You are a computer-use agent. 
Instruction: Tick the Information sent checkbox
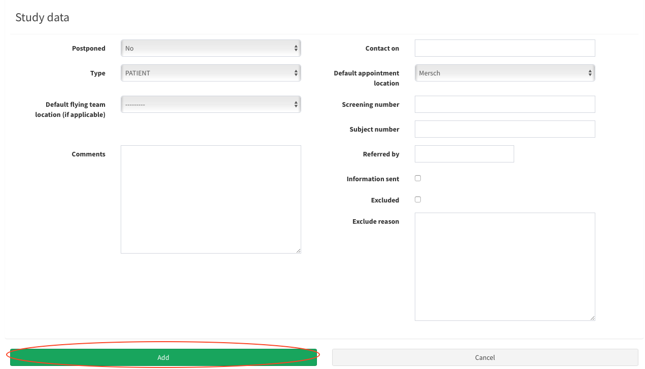click(x=418, y=178)
